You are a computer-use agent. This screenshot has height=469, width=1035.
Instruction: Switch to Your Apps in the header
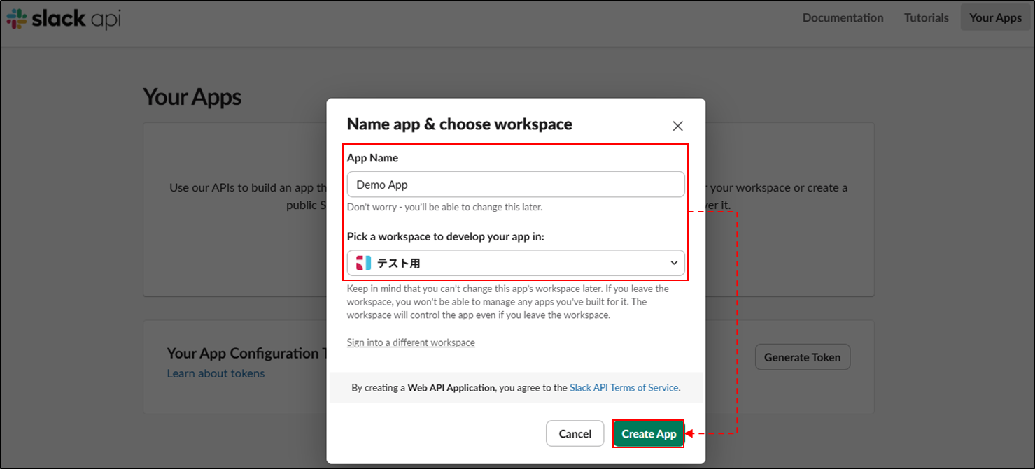[x=995, y=17]
